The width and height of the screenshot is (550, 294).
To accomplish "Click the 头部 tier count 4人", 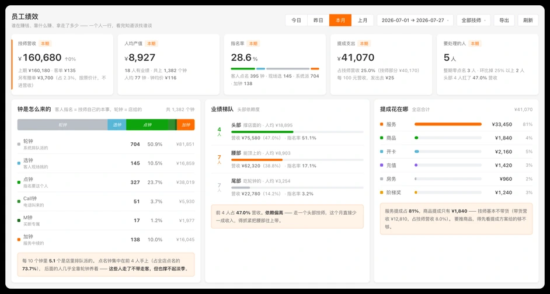I will (x=219, y=131).
